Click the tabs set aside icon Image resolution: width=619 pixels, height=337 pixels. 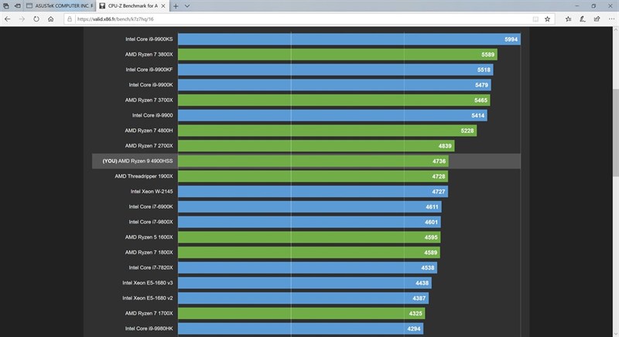coord(6,6)
